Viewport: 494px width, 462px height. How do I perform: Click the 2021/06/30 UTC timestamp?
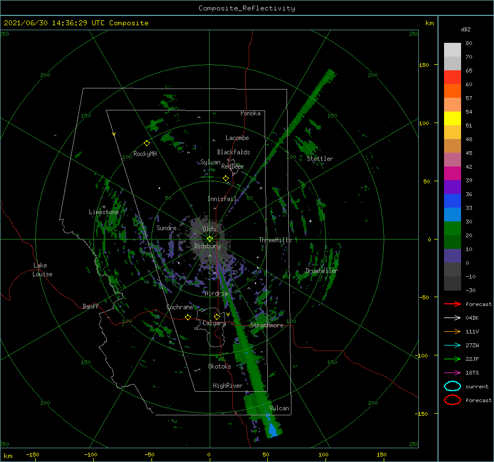pyautogui.click(x=76, y=23)
